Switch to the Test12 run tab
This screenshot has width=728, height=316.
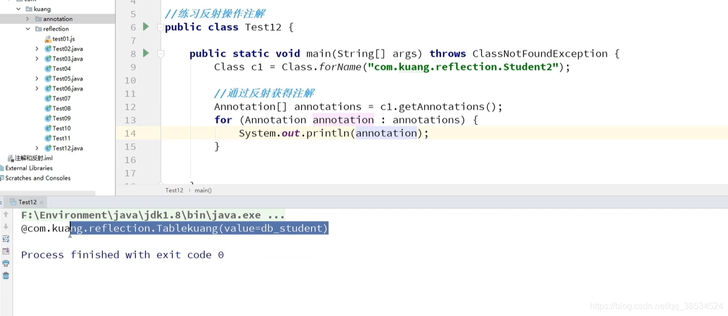[27, 202]
